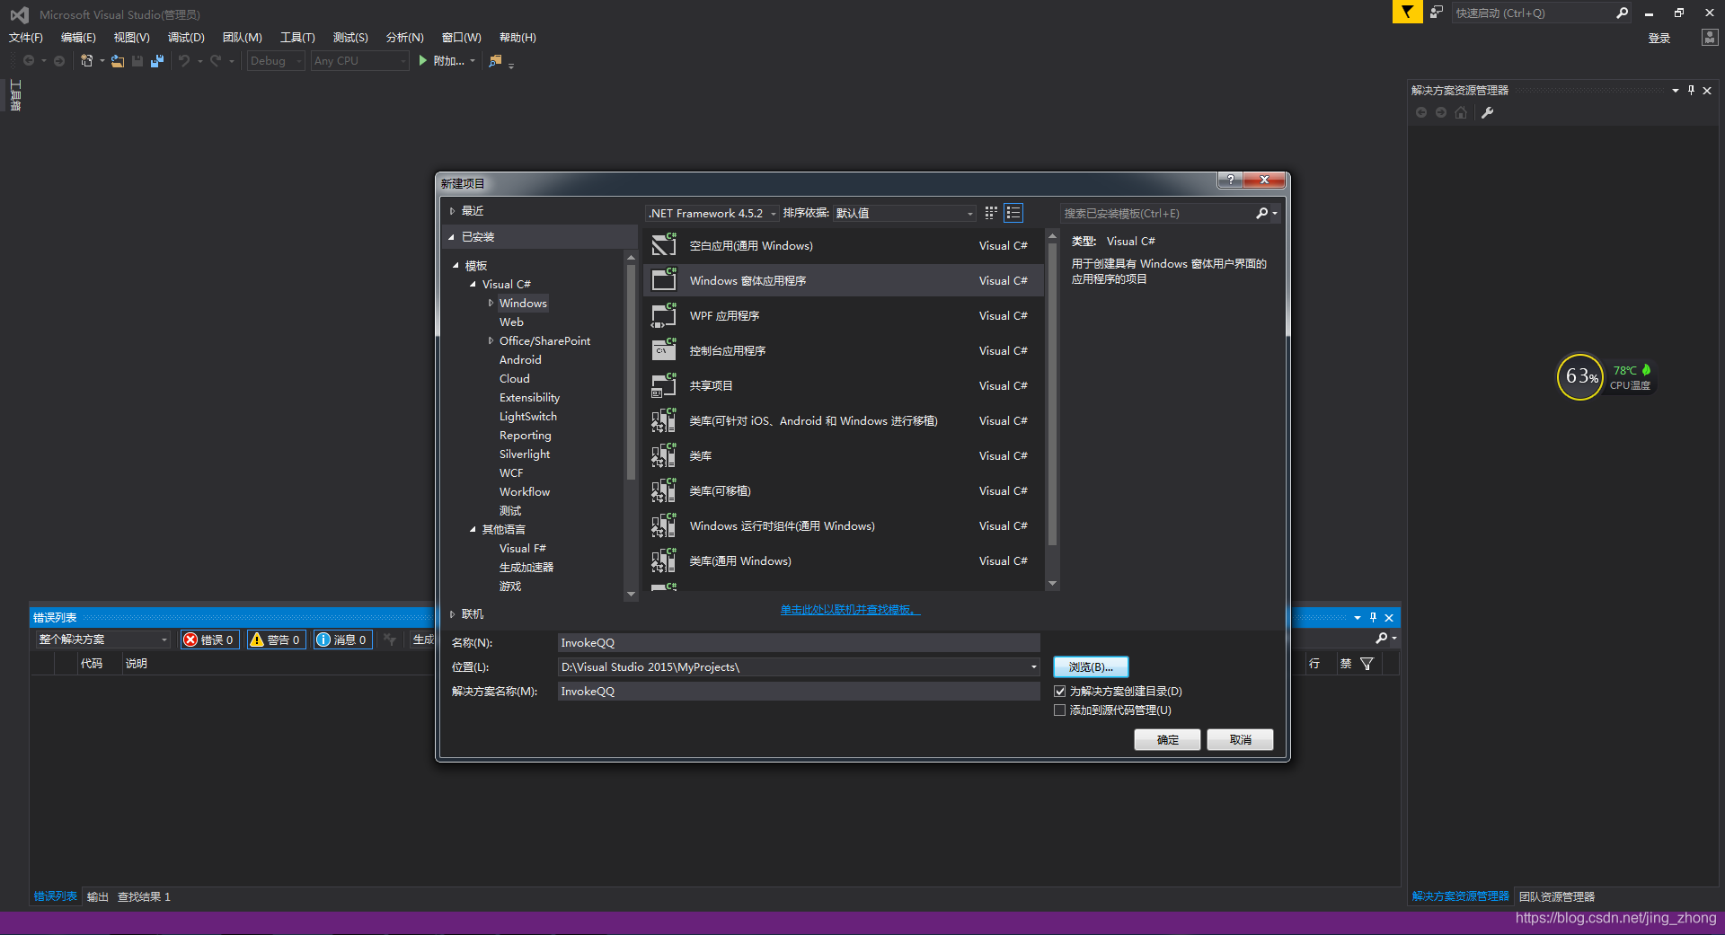
Task: Click the sign in link
Action: (1659, 38)
